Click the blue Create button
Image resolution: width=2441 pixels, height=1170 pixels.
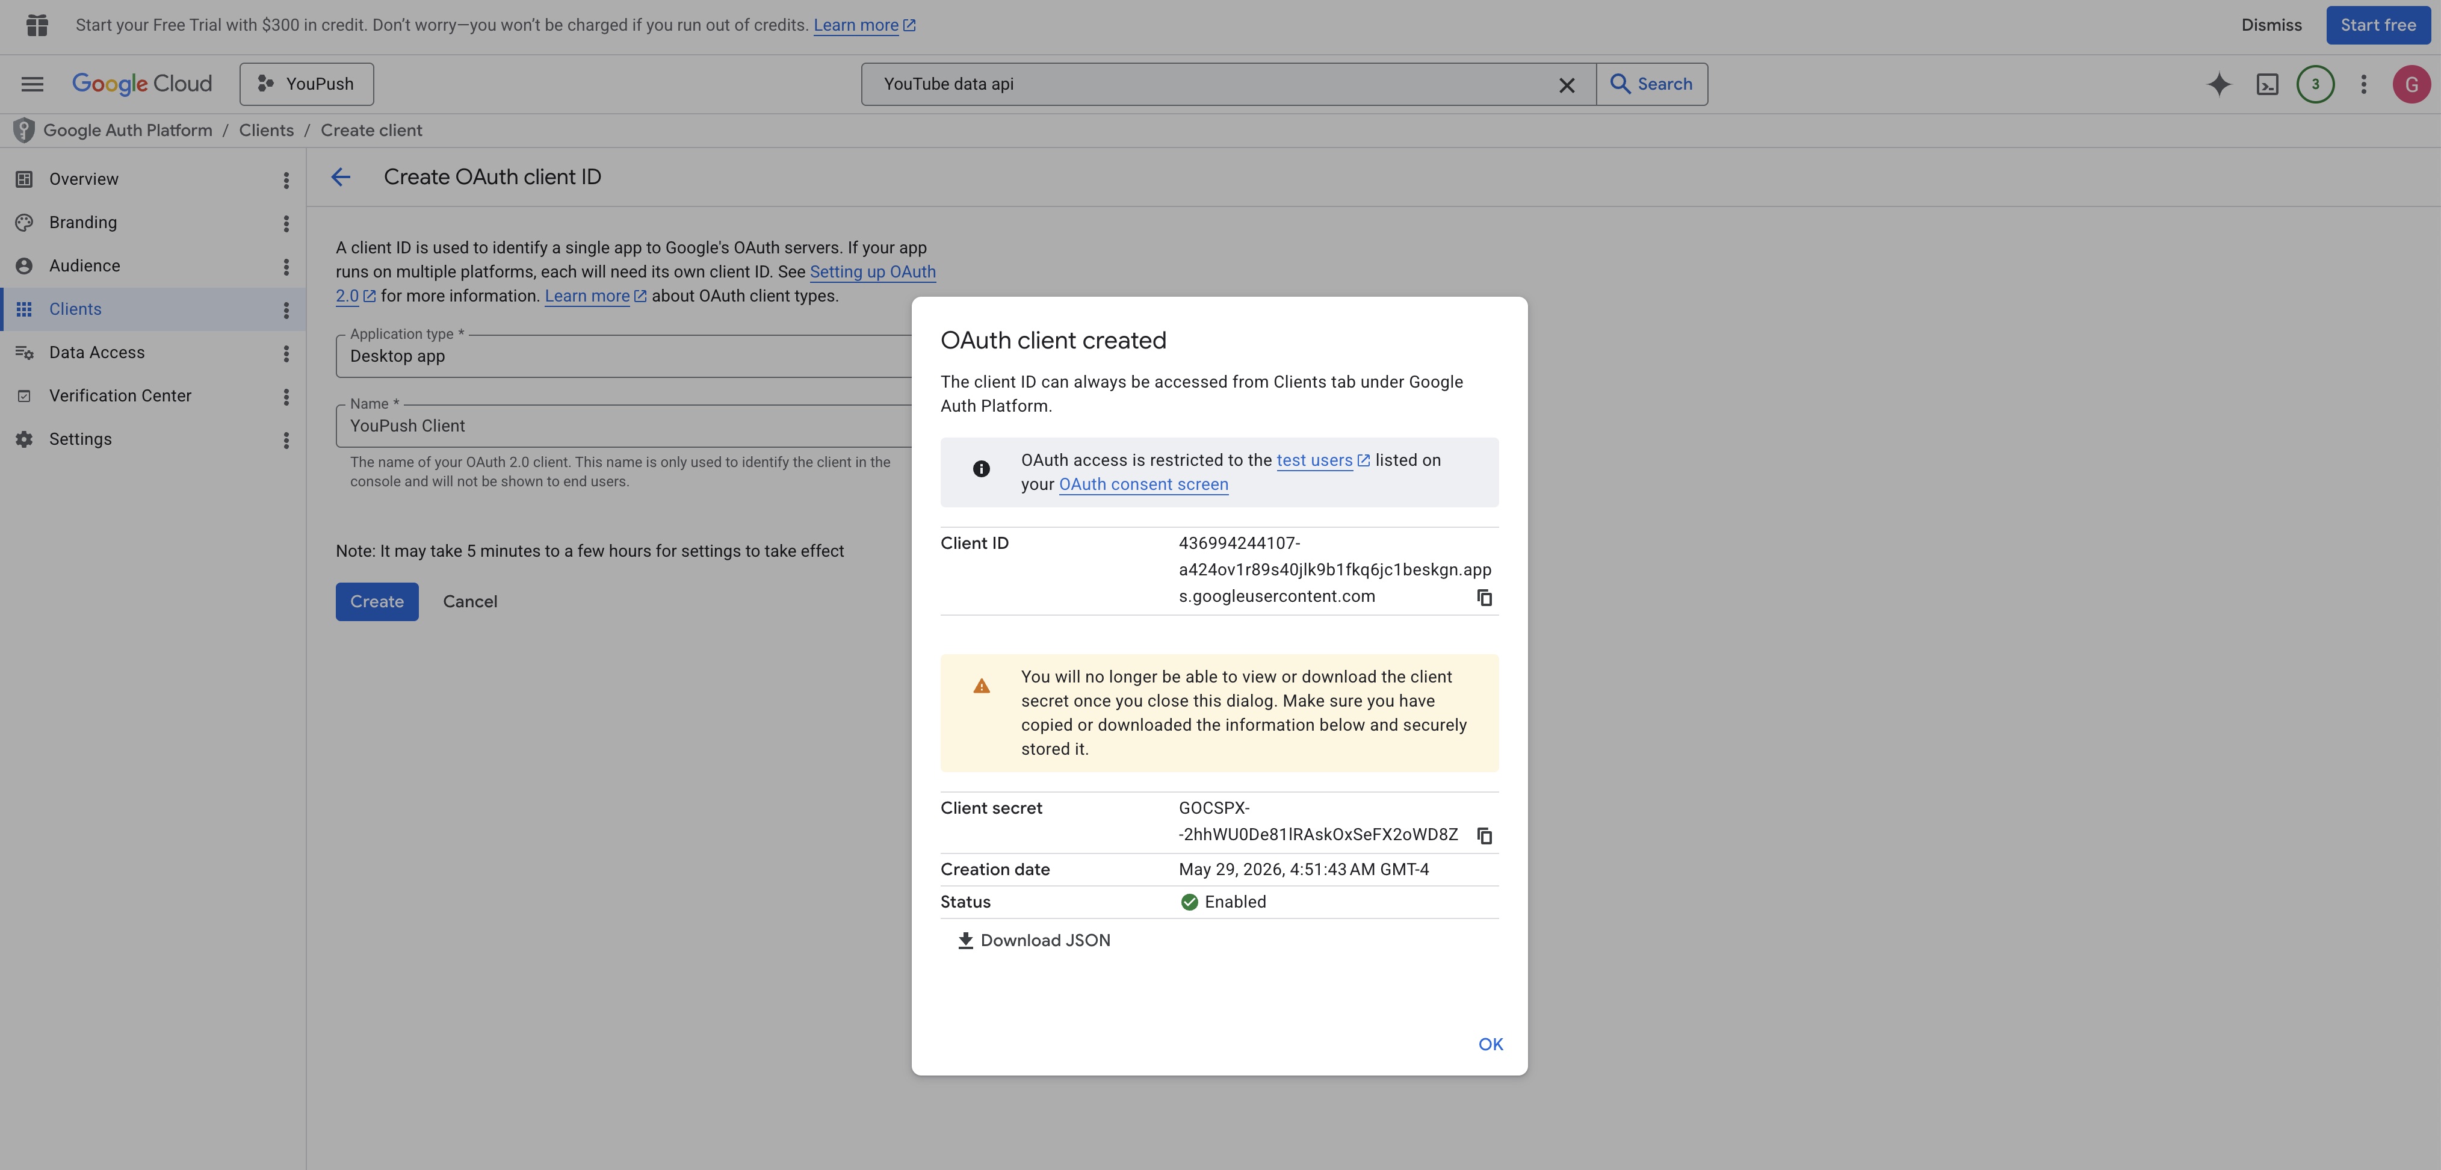(x=377, y=602)
